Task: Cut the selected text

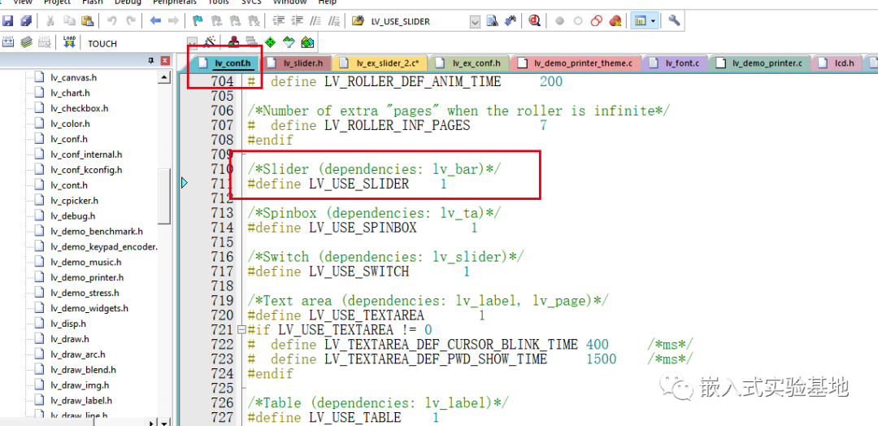Action: tap(50, 21)
